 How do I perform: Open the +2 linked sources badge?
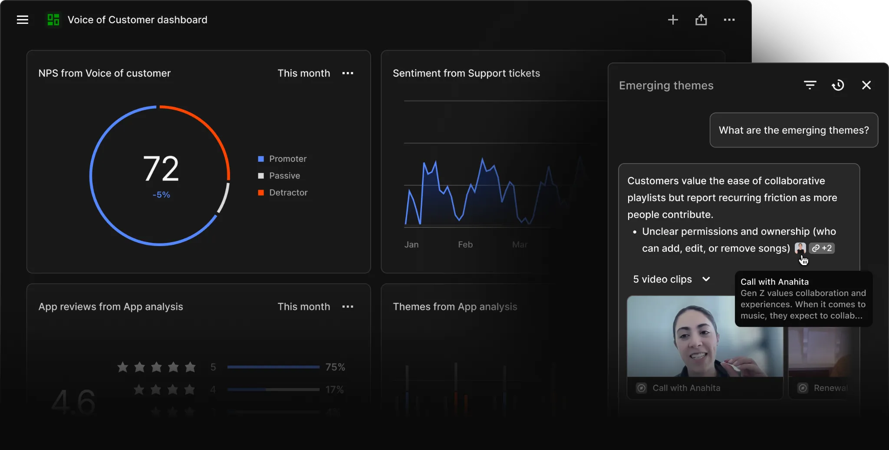pyautogui.click(x=822, y=248)
